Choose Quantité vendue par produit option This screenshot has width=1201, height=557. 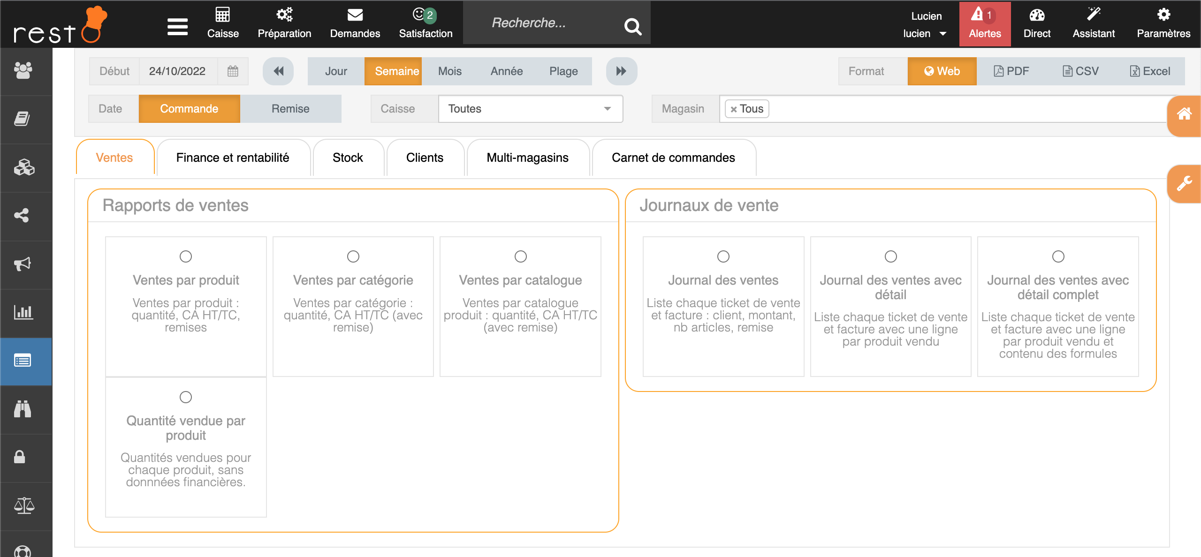(186, 397)
